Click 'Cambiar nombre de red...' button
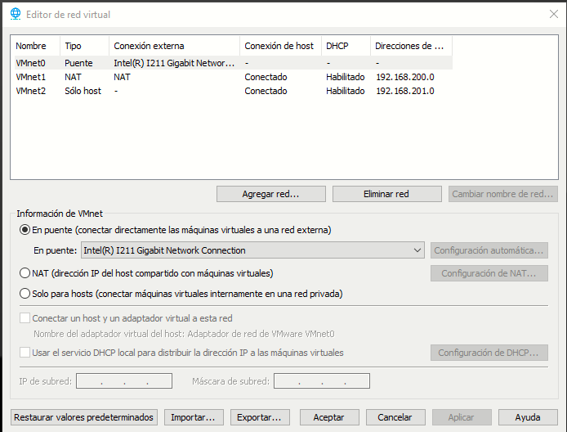Screen dimensions: 567x432 click(503, 194)
